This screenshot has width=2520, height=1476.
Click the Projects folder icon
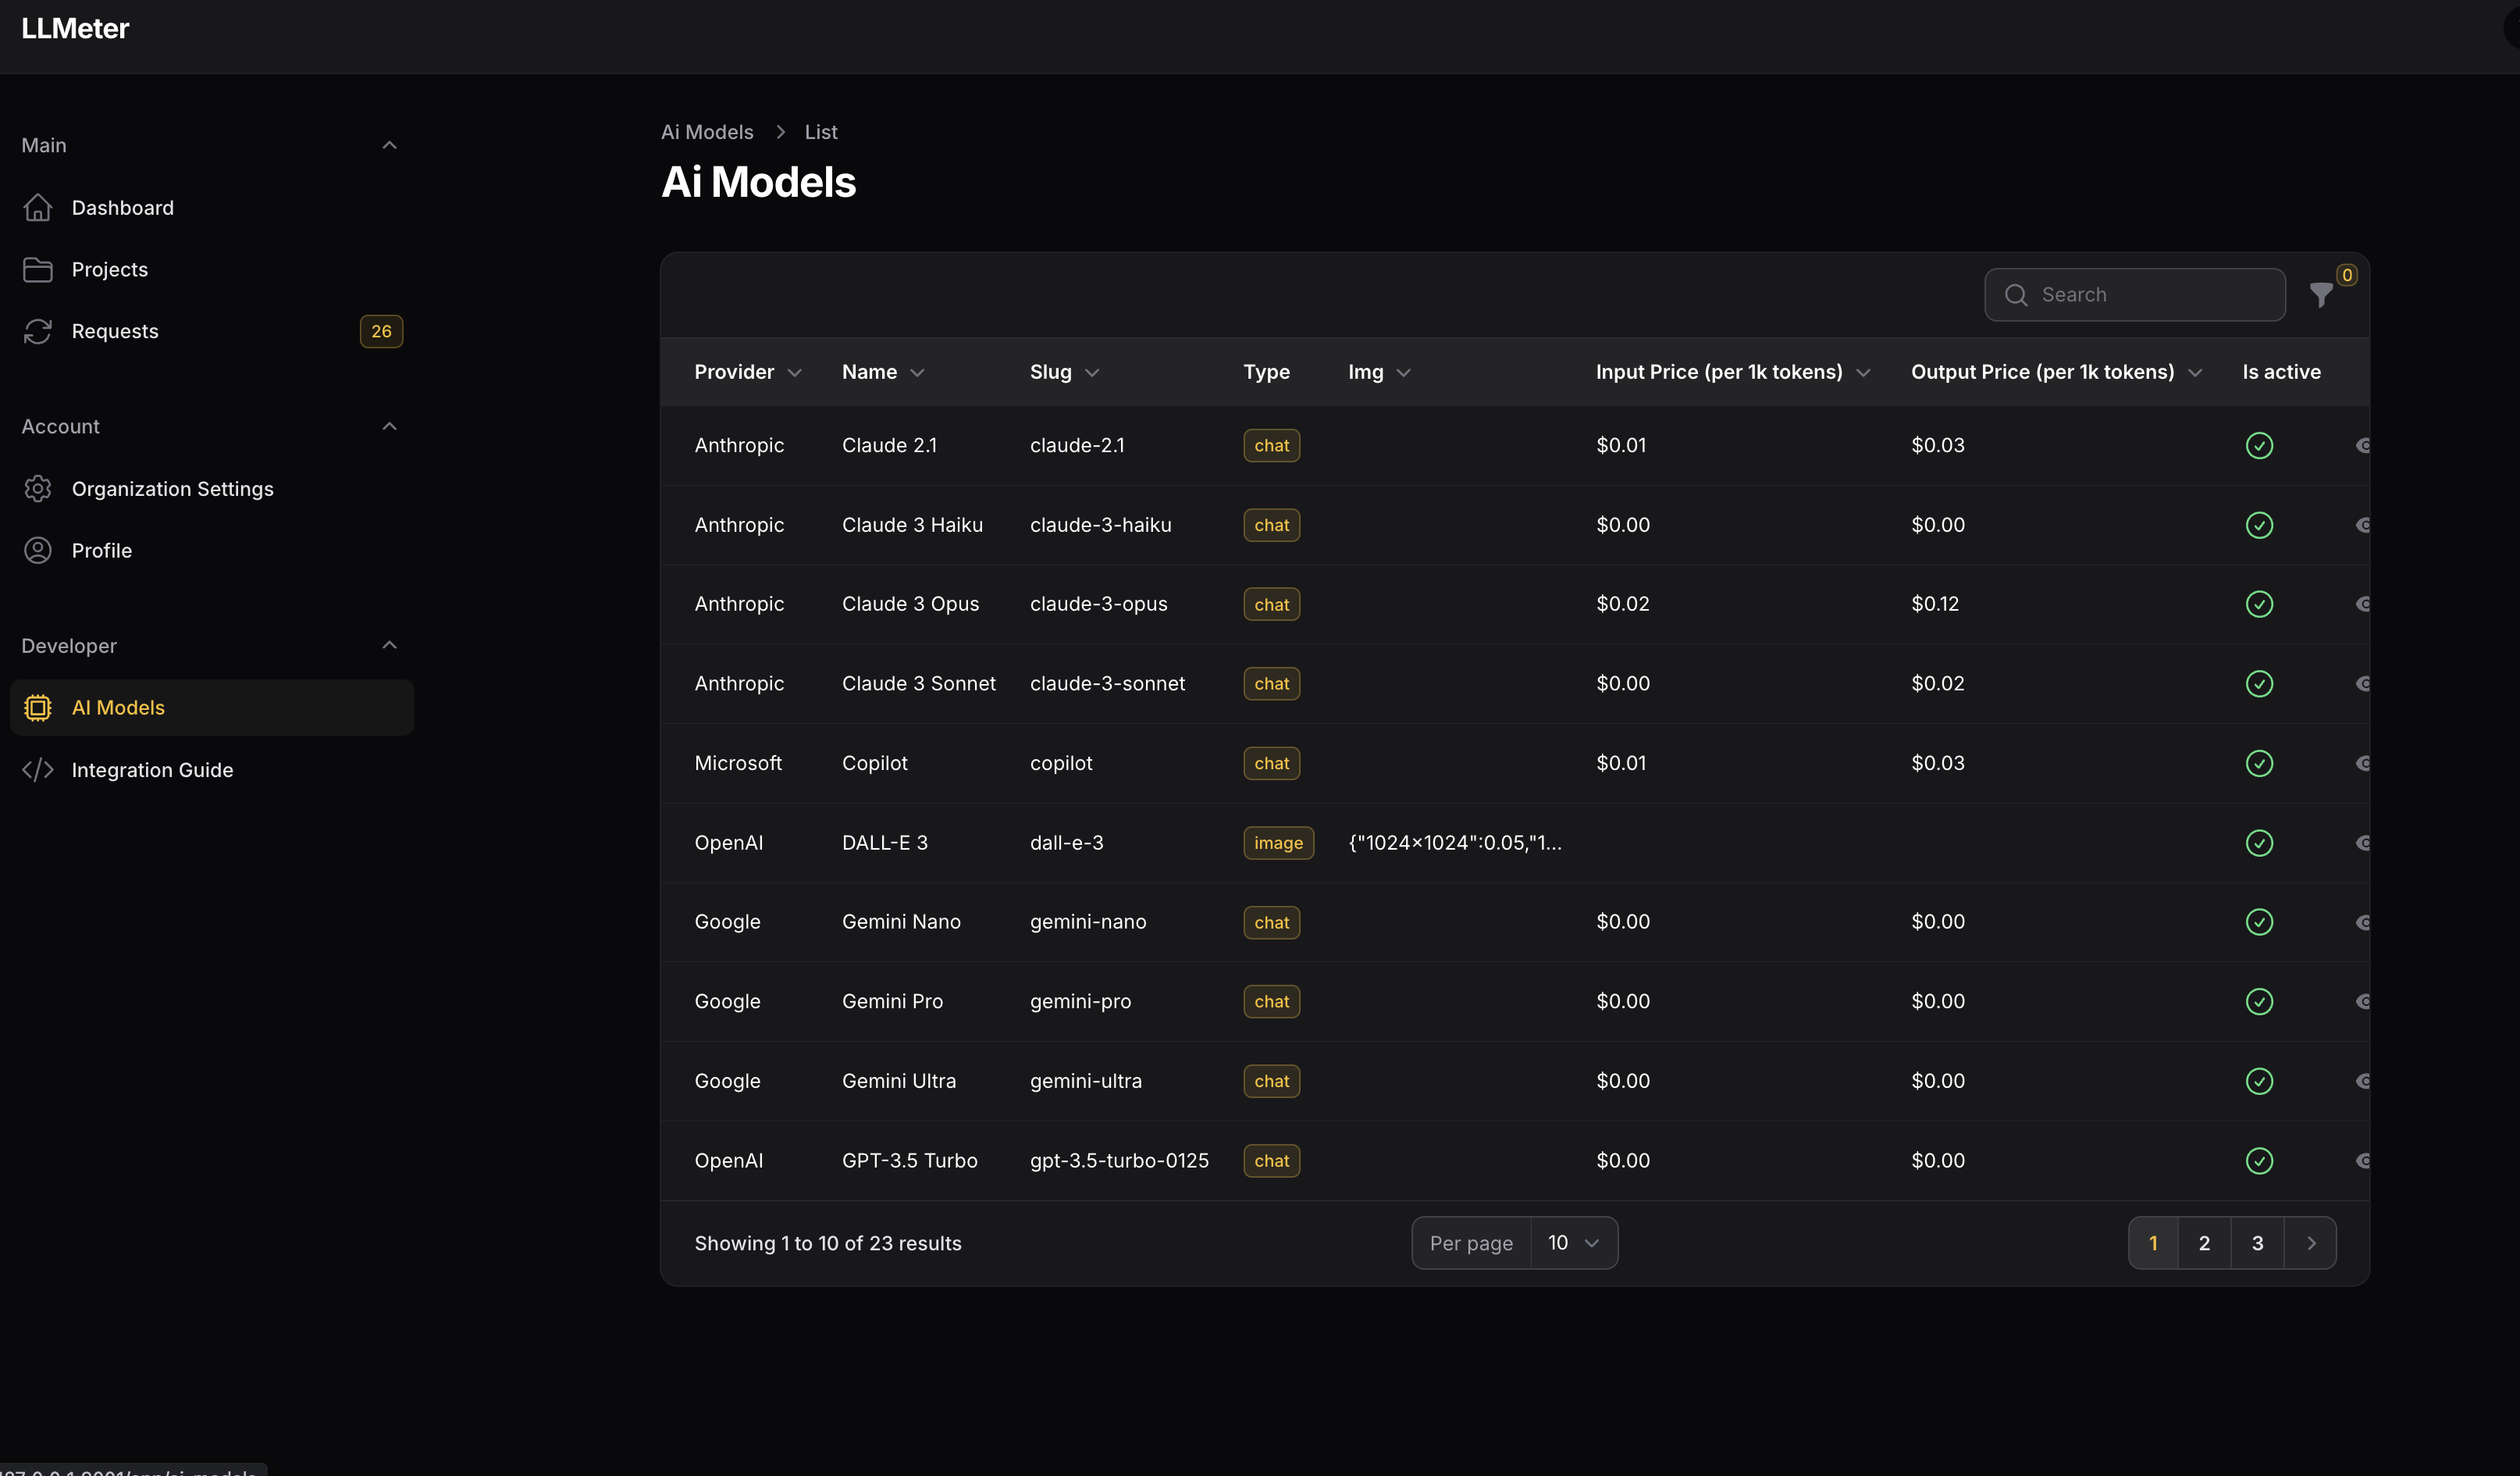tap(38, 269)
